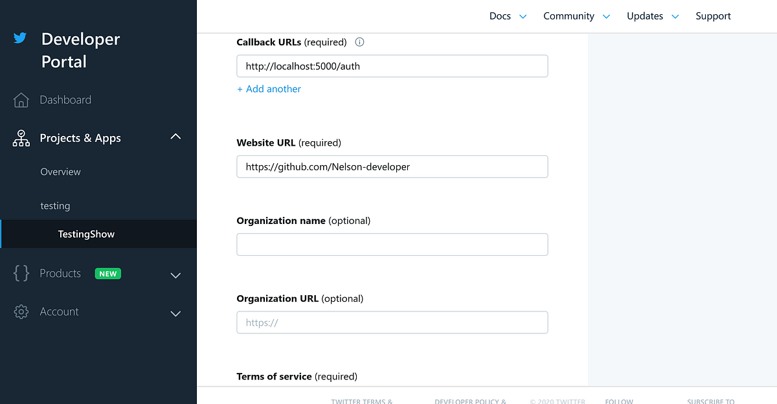Viewport: 777px width, 404px height.
Task: Open the Docs dropdown
Action: pos(508,16)
